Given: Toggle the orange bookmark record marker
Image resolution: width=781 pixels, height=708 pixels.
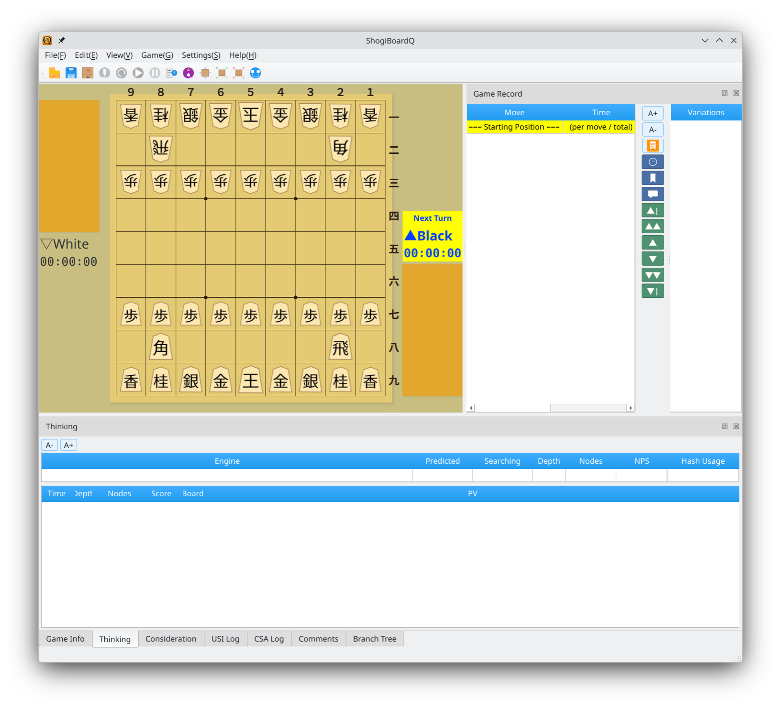Looking at the screenshot, I should click(x=653, y=145).
